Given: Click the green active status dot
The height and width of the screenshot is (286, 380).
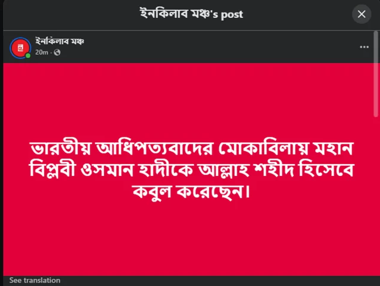Looking at the screenshot, I should pyautogui.click(x=28, y=56).
